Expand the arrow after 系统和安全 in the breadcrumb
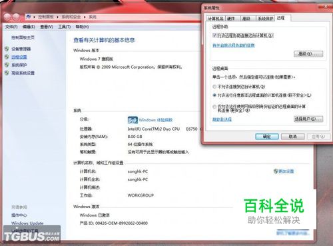The height and width of the screenshot is (246, 333). click(85, 17)
